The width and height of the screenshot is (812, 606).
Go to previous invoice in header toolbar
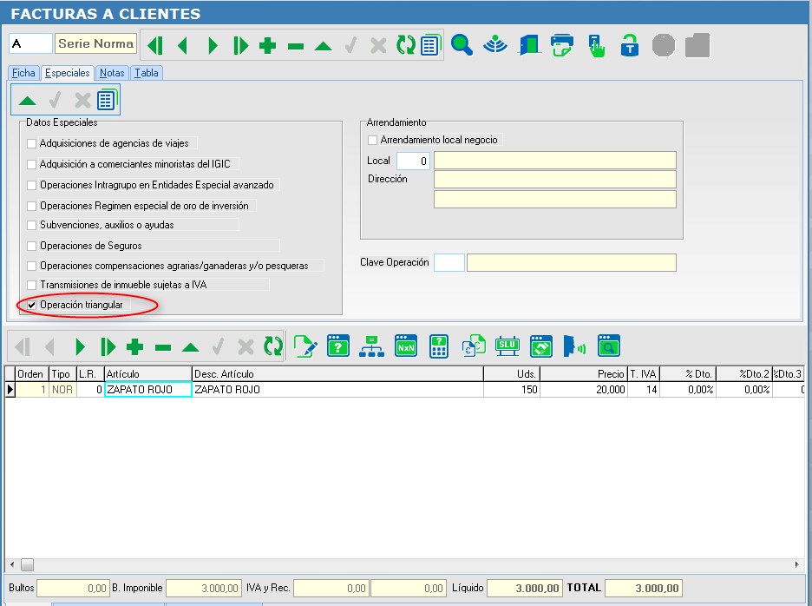pos(182,46)
